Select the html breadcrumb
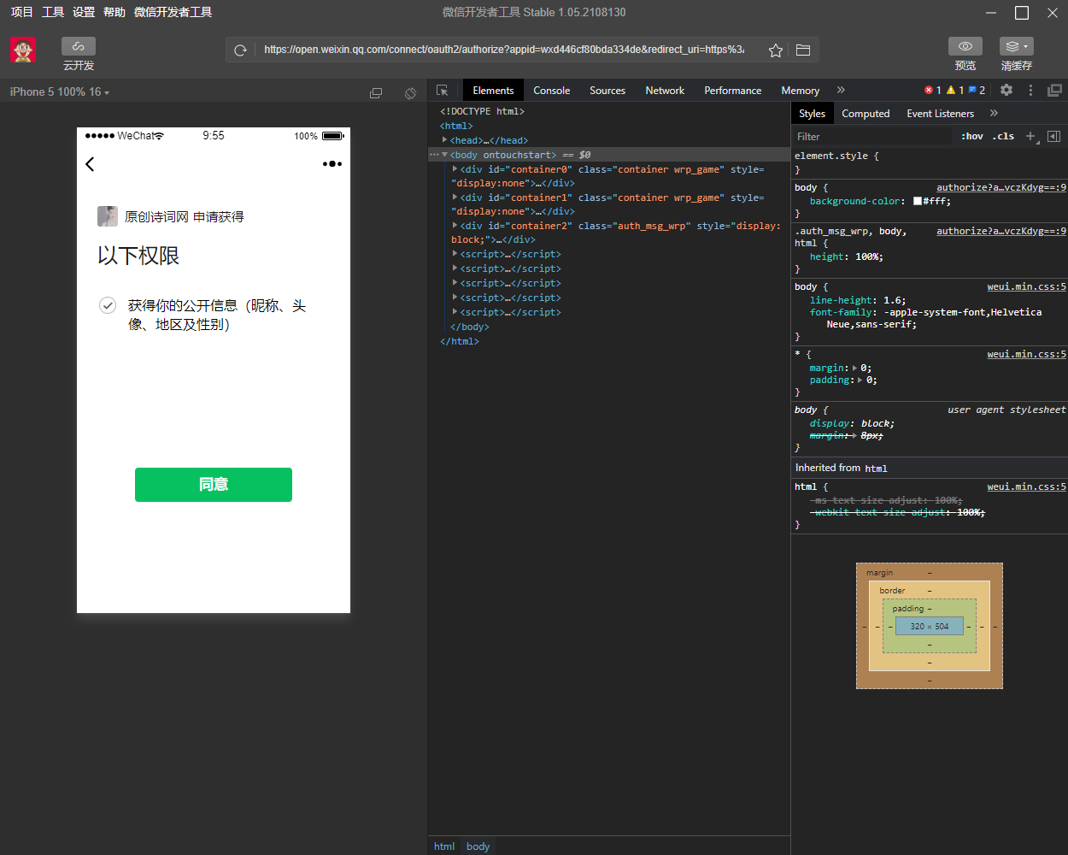The height and width of the screenshot is (855, 1068). click(x=444, y=846)
